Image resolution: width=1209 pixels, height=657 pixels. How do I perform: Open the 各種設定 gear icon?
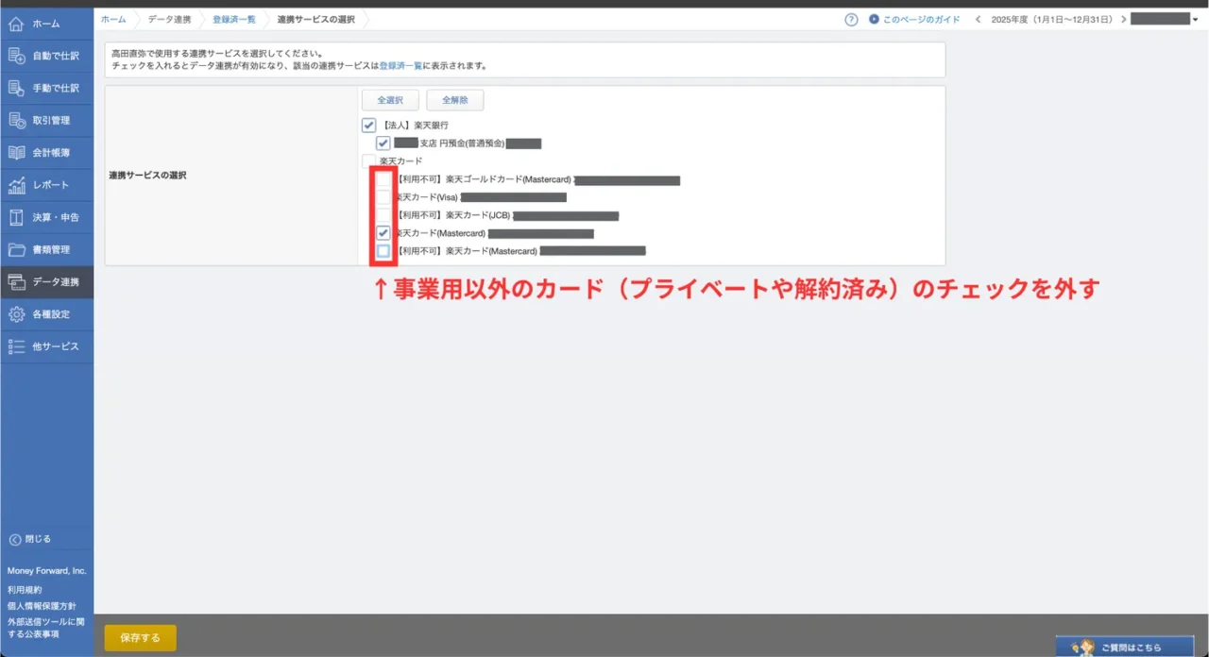click(16, 313)
